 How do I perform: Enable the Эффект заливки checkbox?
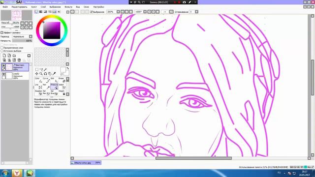[x=2, y=32]
